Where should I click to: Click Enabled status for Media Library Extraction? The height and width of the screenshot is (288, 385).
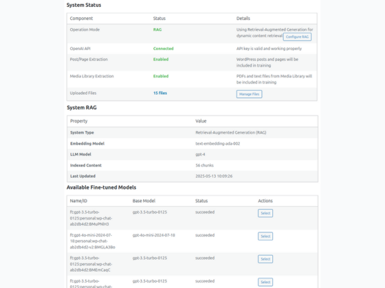click(x=161, y=76)
